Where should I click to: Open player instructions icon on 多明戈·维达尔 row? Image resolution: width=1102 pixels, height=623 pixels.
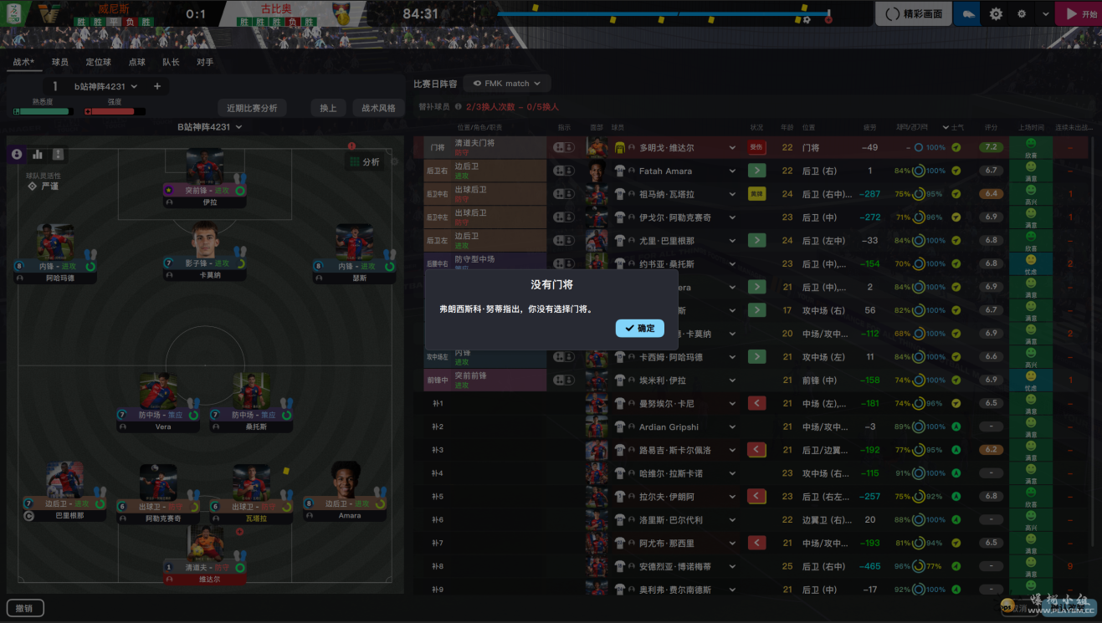[x=564, y=146]
